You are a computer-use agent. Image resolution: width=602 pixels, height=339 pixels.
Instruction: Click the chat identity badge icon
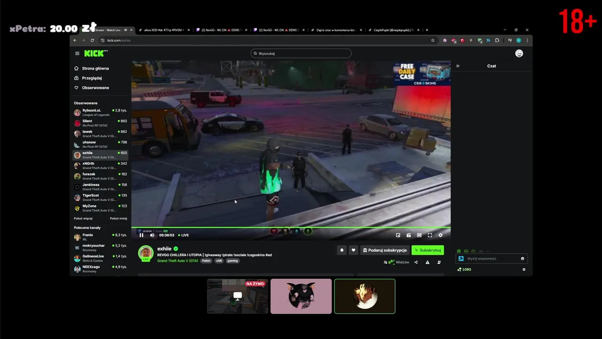point(461,258)
